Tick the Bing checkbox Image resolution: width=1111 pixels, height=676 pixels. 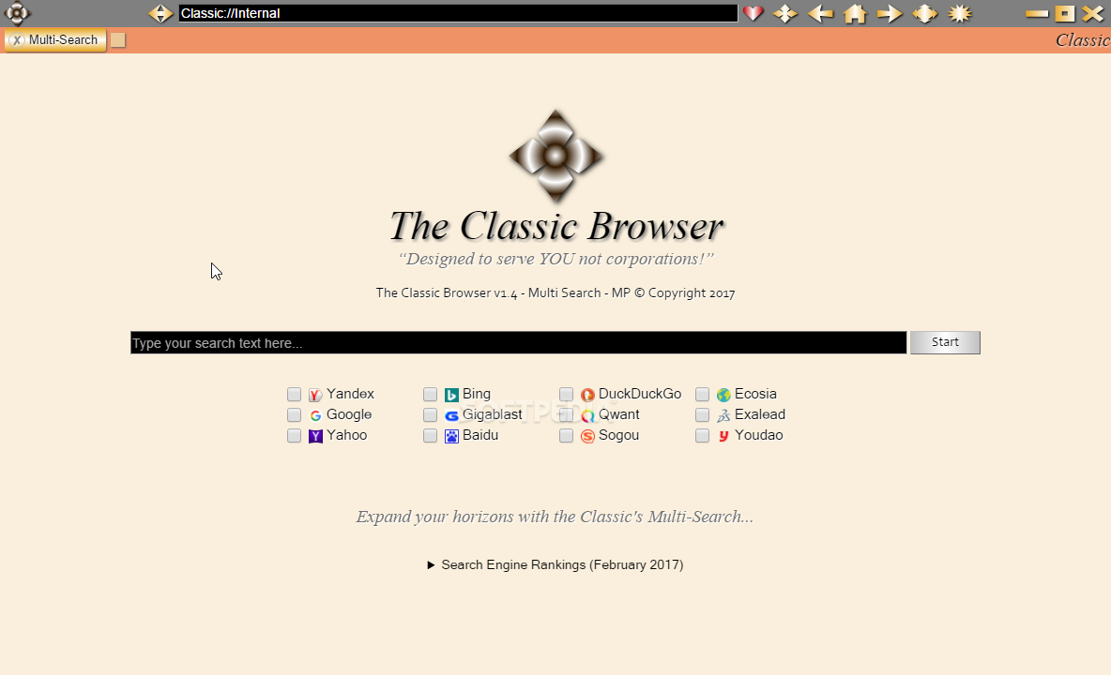430,395
